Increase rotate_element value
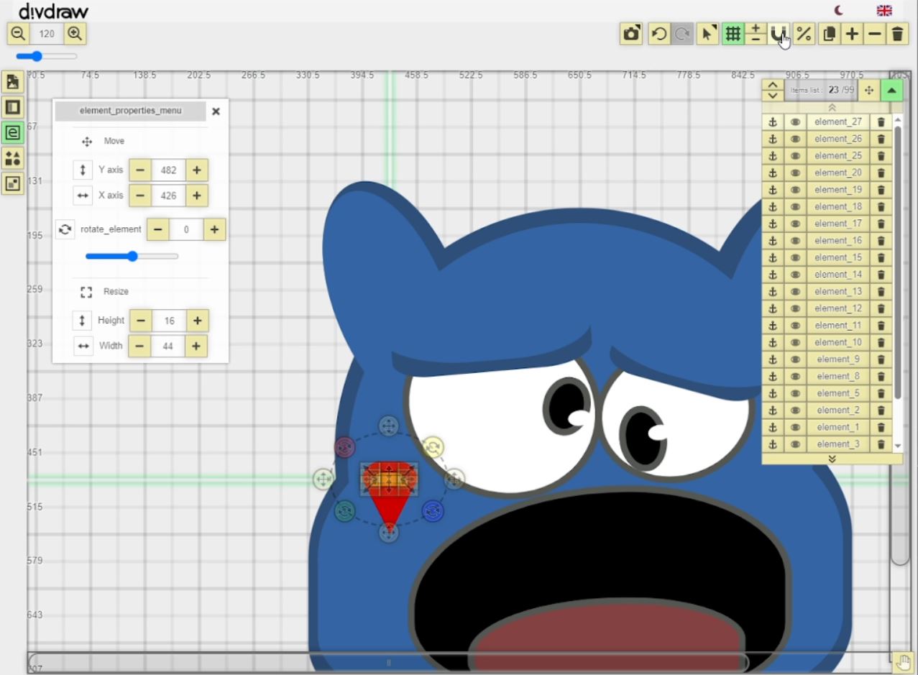 [214, 229]
